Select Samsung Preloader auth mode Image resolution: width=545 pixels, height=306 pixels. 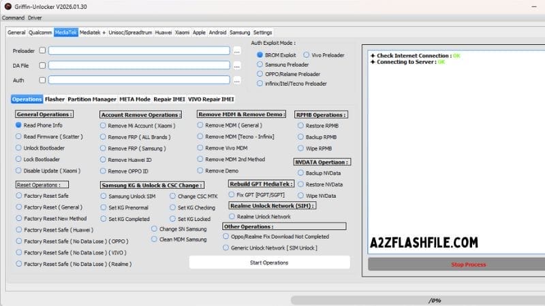(283, 65)
